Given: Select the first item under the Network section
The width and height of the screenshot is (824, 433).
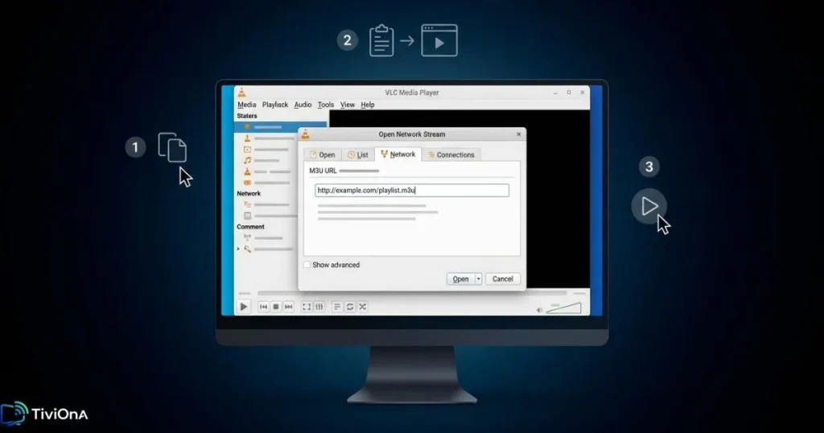Looking at the screenshot, I should point(266,205).
